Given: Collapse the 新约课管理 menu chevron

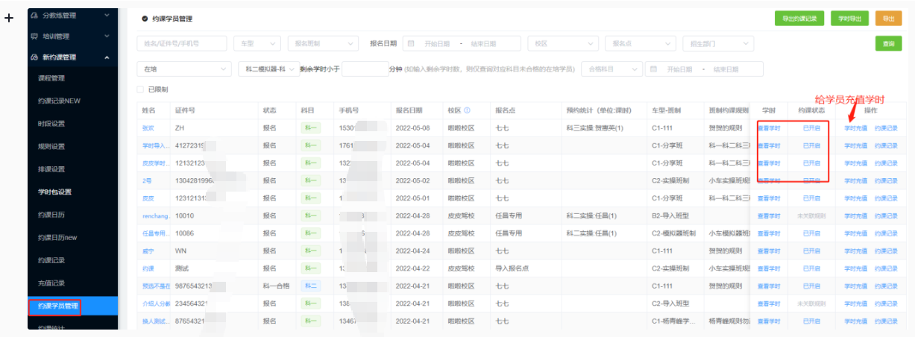Looking at the screenshot, I should (107, 57).
